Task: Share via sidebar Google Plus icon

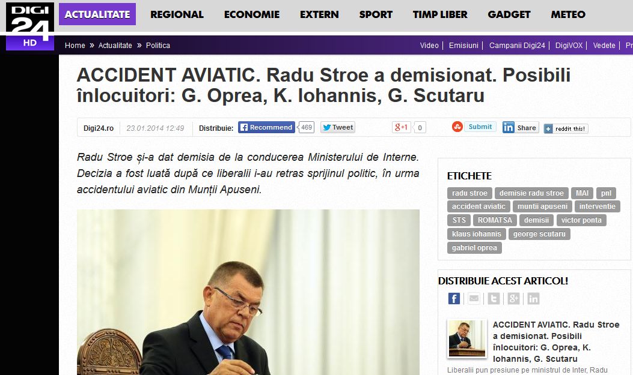Action: [x=513, y=299]
